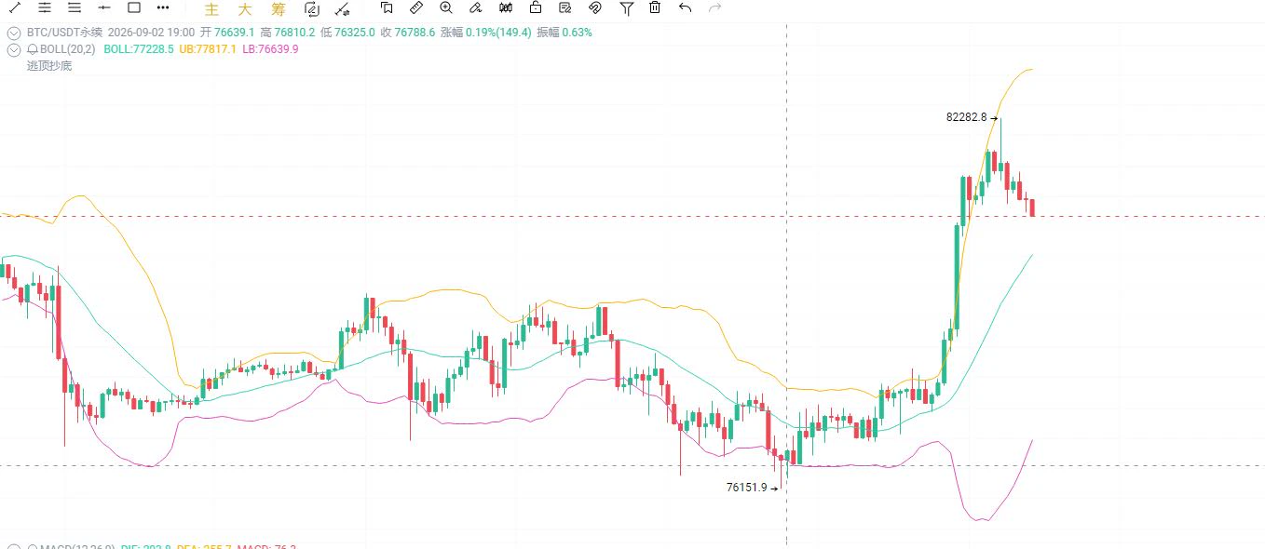Click the LB:76639.9 value
Image resolution: width=1265 pixels, height=549 pixels.
click(x=270, y=49)
